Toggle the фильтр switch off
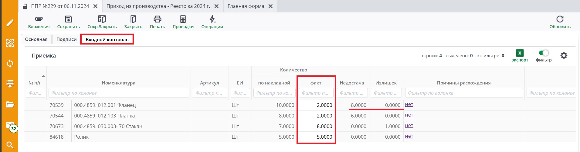Image resolution: width=580 pixels, height=152 pixels. pyautogui.click(x=544, y=53)
